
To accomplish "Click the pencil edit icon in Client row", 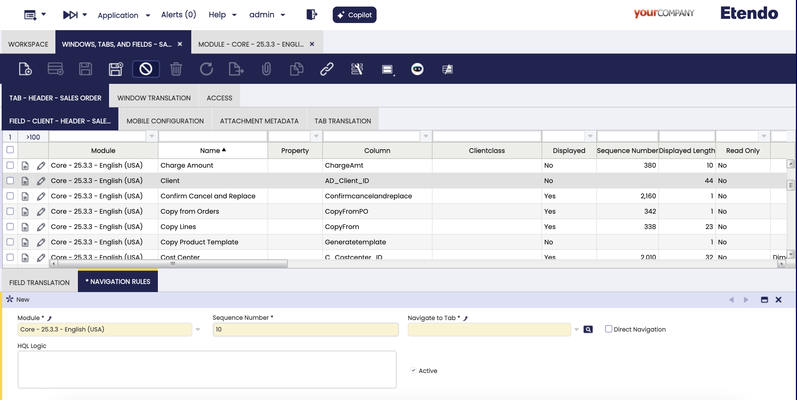I will pyautogui.click(x=41, y=181).
